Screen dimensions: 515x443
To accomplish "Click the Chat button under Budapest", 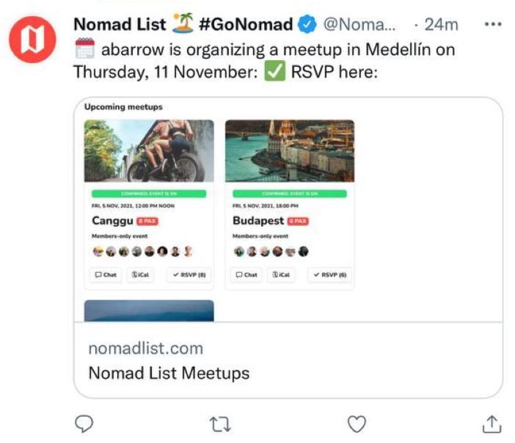I will [x=246, y=275].
